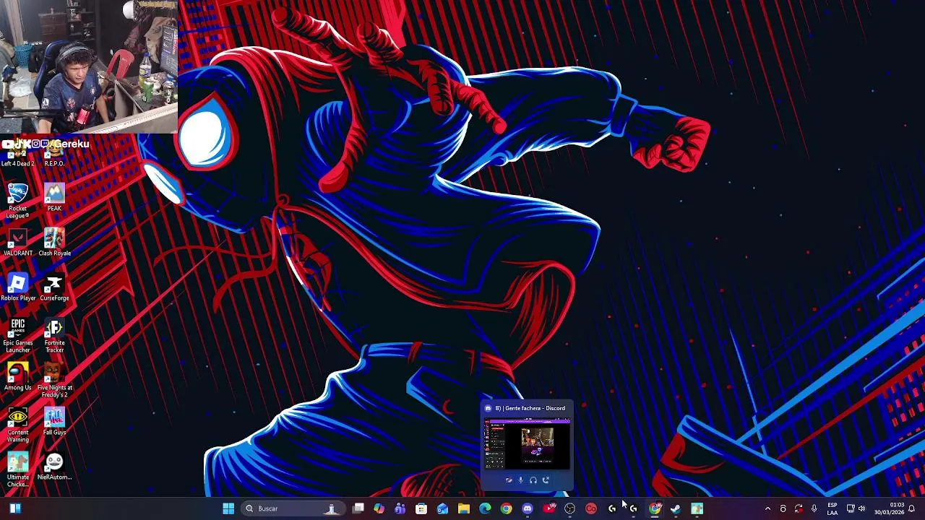Open File Explorer on taskbar
The height and width of the screenshot is (520, 925).
(x=463, y=508)
